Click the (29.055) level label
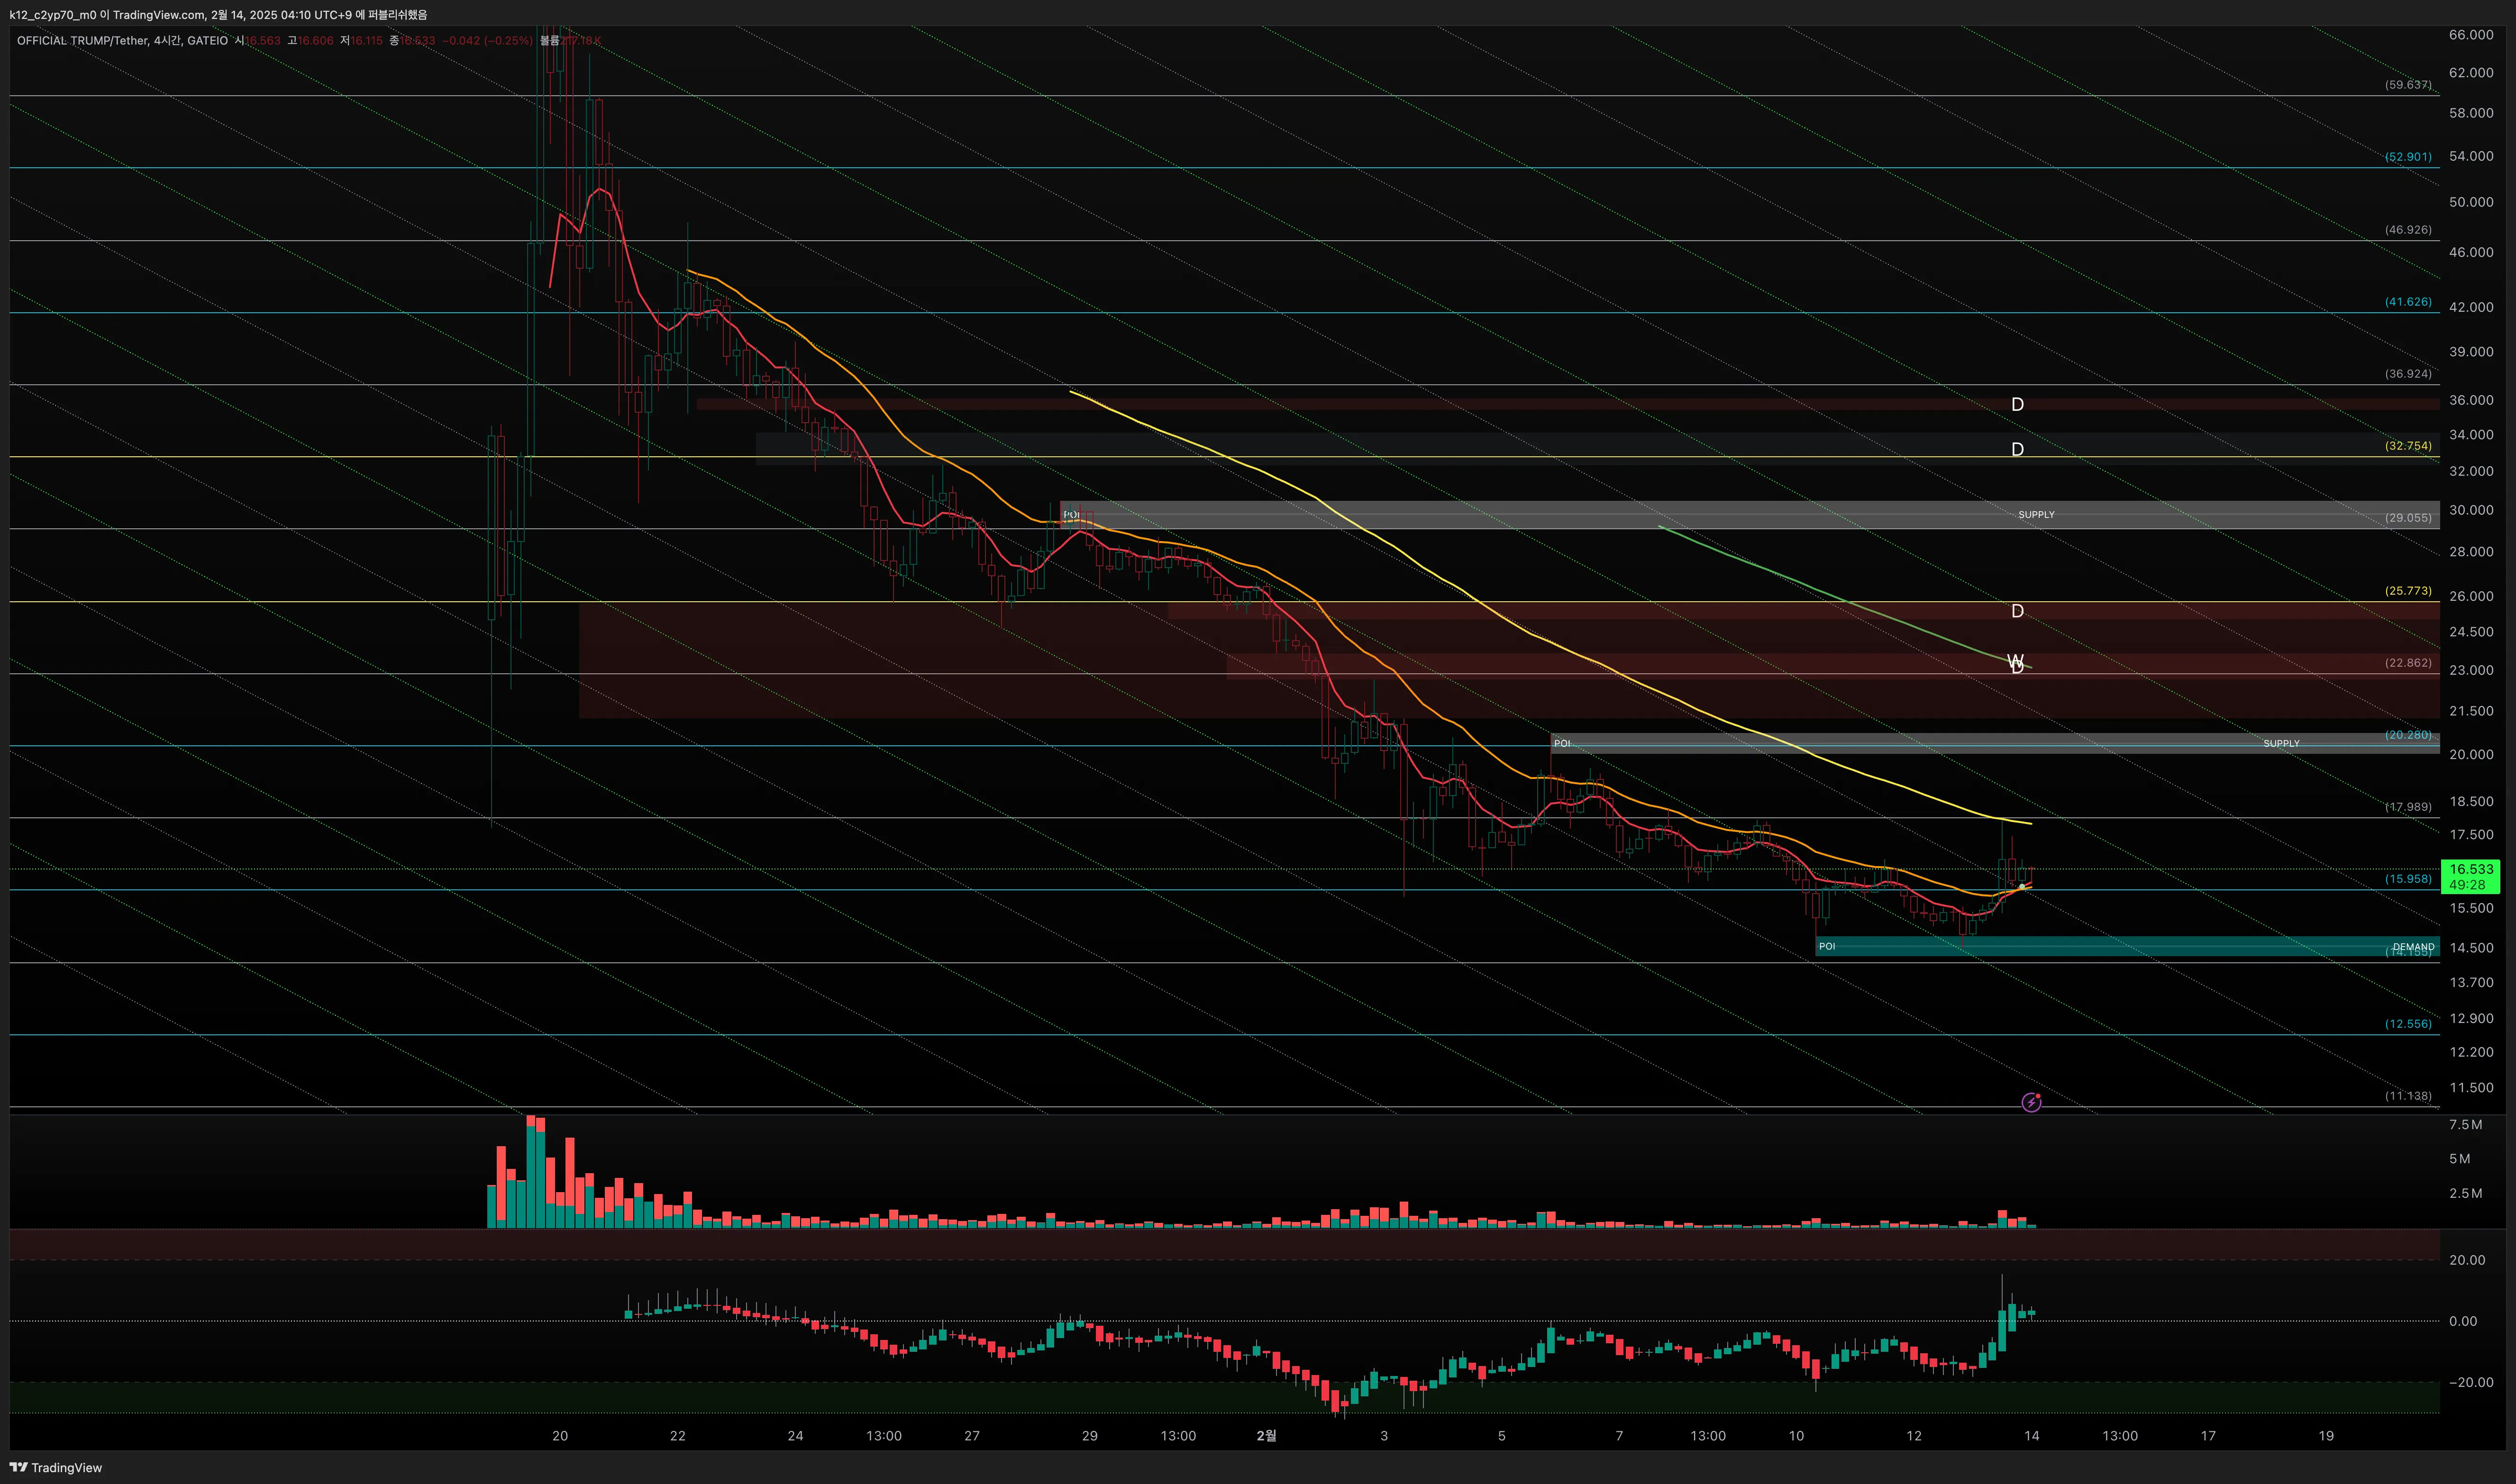2516x1484 pixels. click(2407, 518)
